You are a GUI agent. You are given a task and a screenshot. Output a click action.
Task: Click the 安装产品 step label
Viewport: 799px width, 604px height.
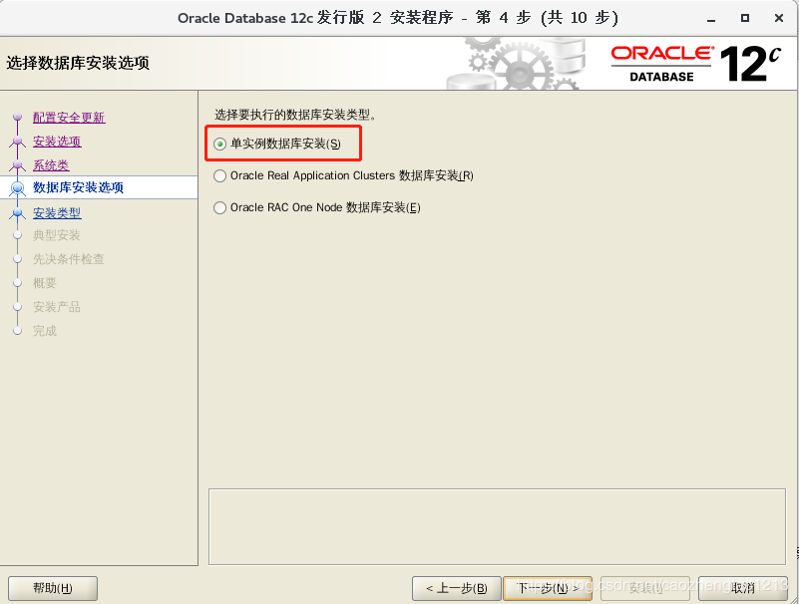pos(57,307)
